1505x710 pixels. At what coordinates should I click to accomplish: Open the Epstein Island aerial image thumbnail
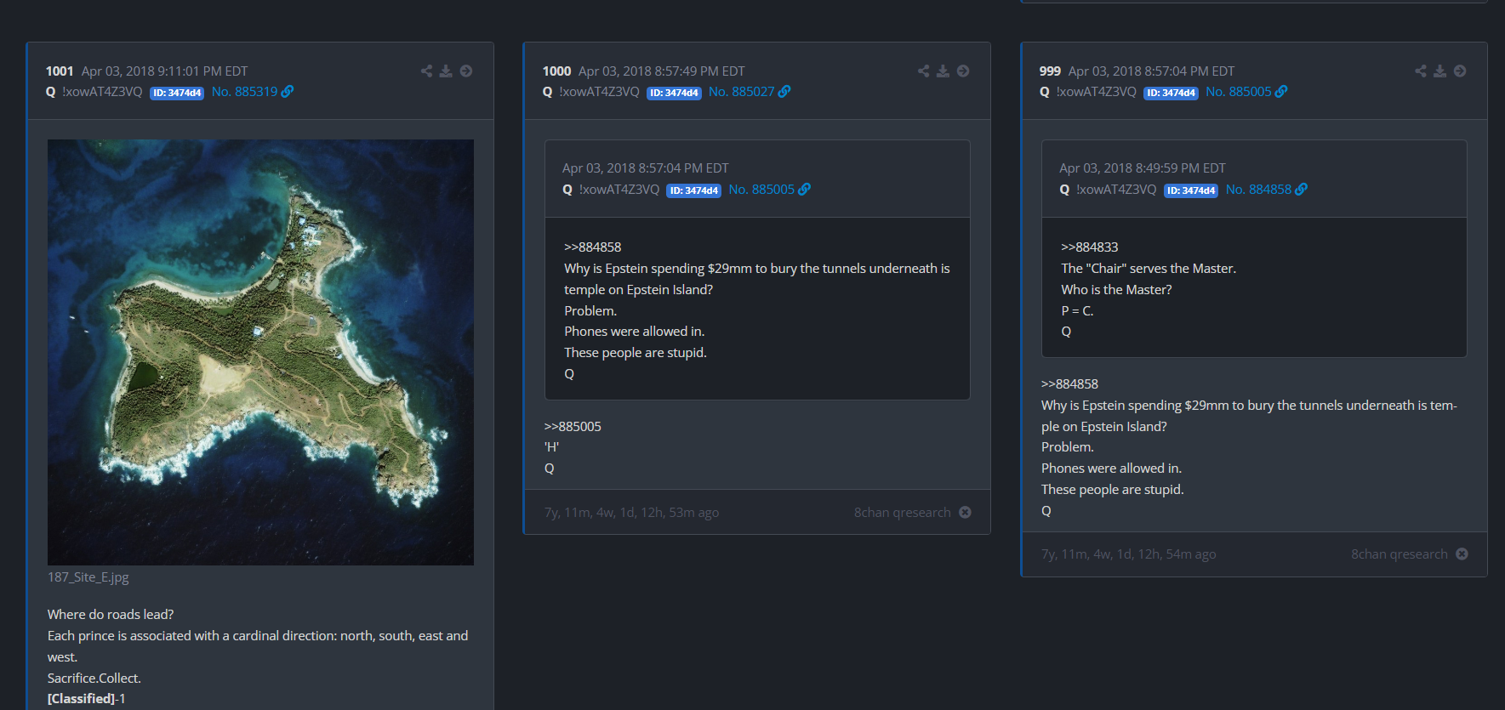(x=260, y=352)
